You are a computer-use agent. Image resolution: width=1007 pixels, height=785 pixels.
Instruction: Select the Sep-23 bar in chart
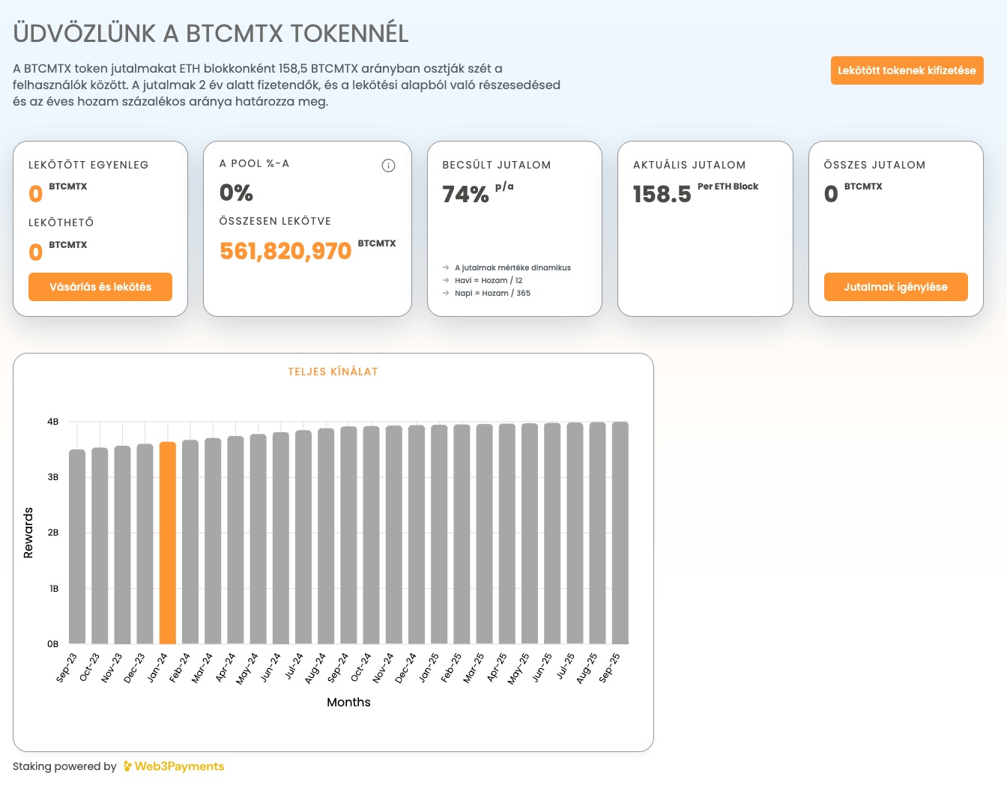77,547
